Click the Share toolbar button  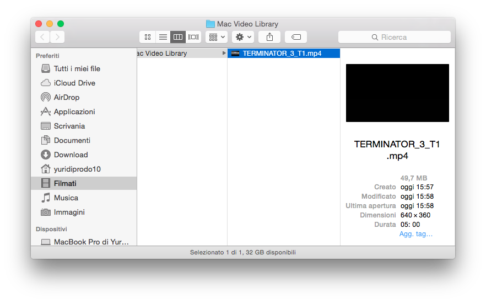pos(269,37)
